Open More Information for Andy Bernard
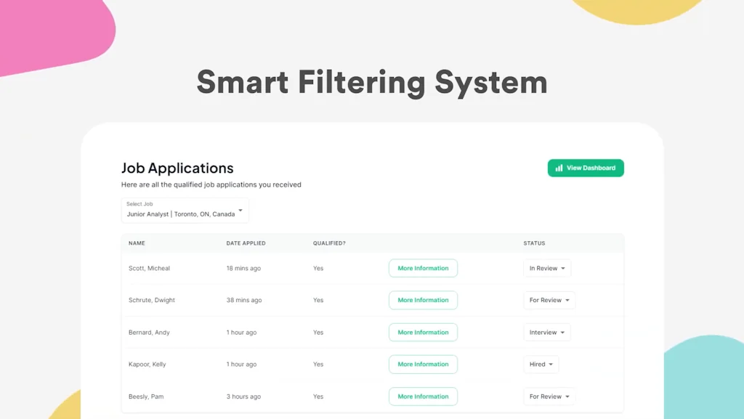Image resolution: width=744 pixels, height=419 pixels. click(x=423, y=333)
